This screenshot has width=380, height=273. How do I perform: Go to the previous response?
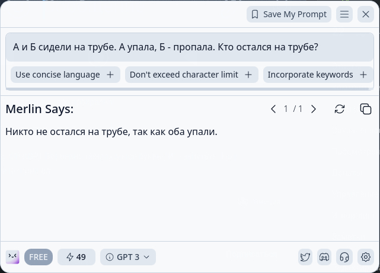[273, 109]
